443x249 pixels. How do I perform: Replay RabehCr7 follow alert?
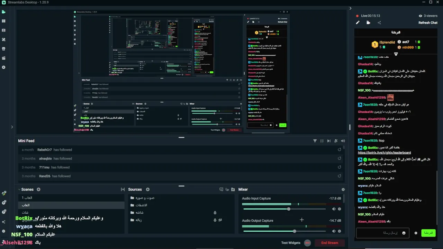pos(340,150)
